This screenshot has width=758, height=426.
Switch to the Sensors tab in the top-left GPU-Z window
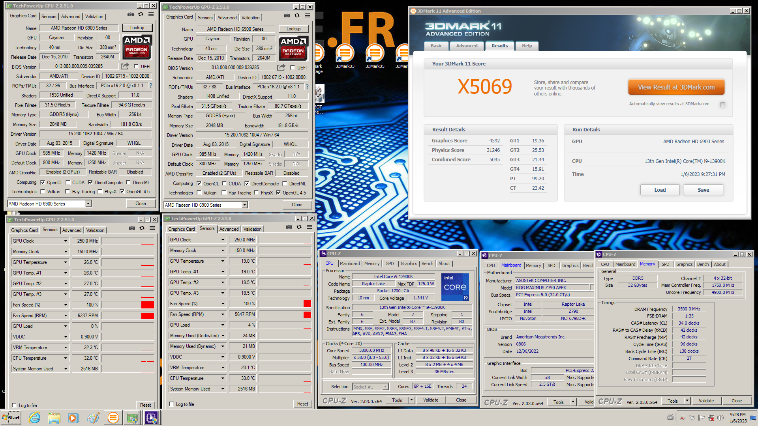pos(49,17)
